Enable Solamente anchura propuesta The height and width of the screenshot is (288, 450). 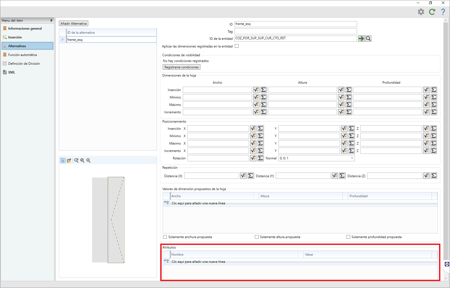pyautogui.click(x=165, y=237)
